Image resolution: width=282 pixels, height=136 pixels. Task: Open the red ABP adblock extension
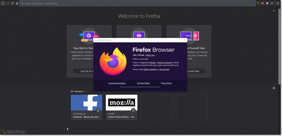pyautogui.click(x=263, y=3)
